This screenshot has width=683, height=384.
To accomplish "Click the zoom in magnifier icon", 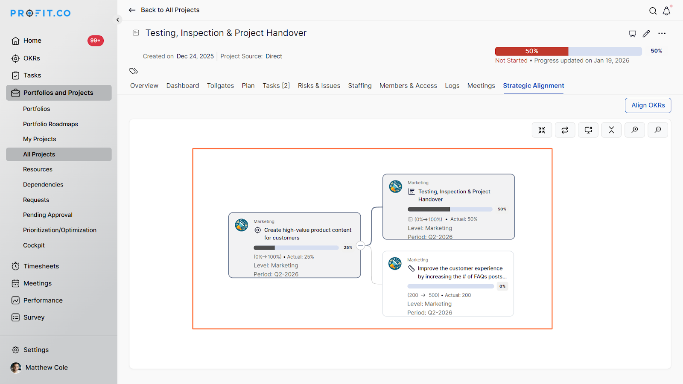I will click(x=635, y=130).
